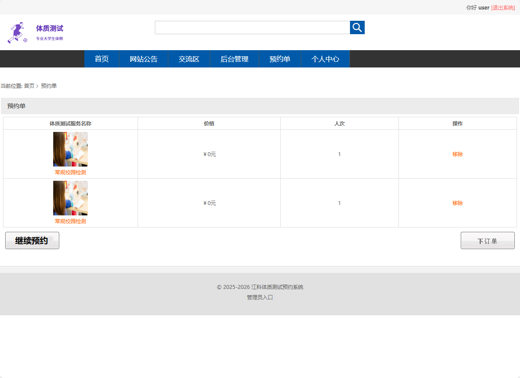The height and width of the screenshot is (378, 520).
Task: Click the 首页 breadcrumb link
Action: [x=29, y=86]
